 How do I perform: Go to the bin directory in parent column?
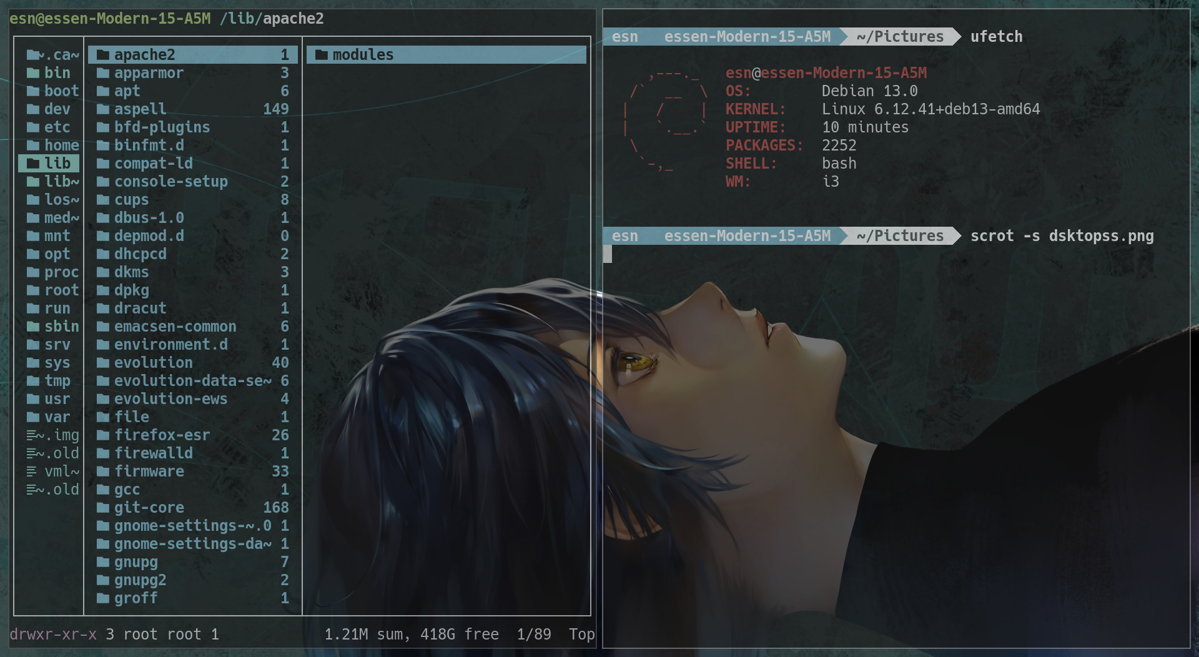49,73
